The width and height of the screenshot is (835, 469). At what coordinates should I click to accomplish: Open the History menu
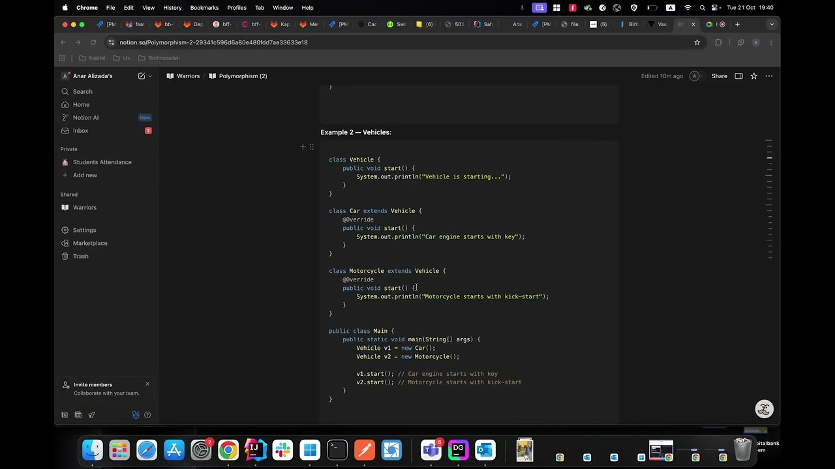[x=172, y=8]
